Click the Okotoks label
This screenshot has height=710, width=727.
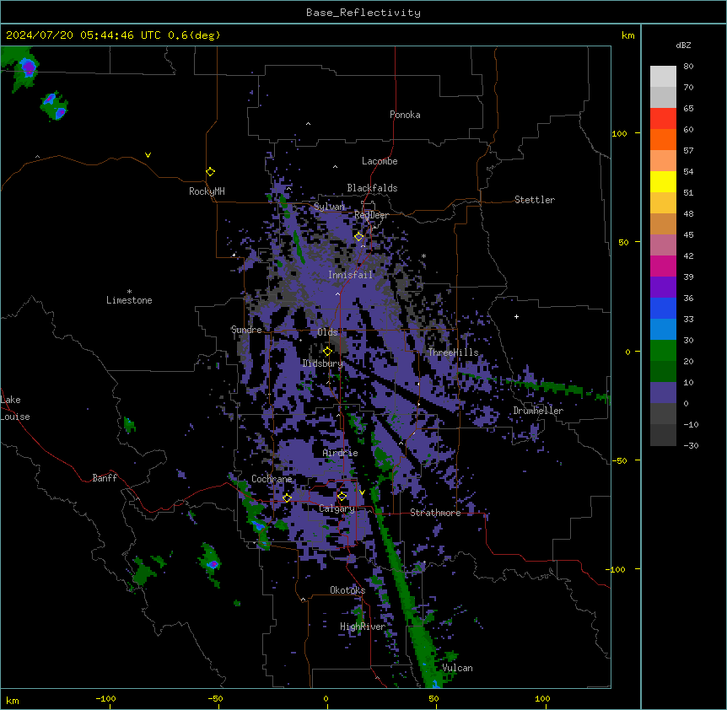point(347,590)
